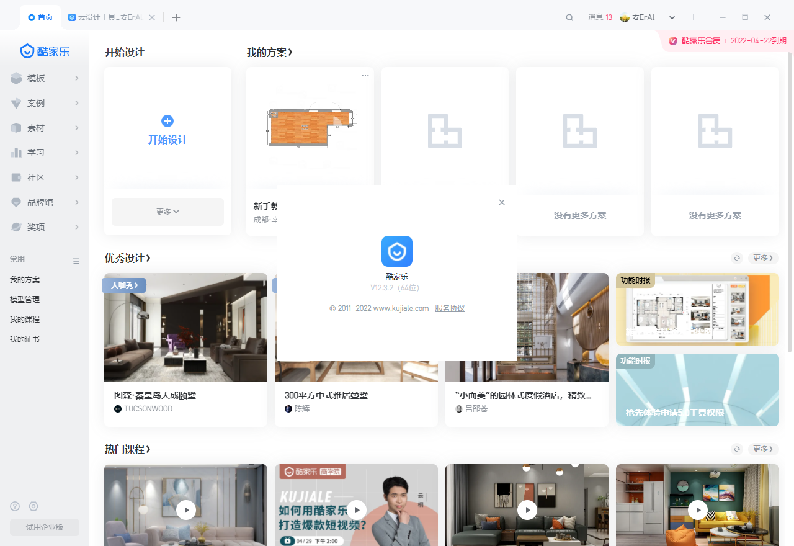Click the 常用 list edit icon
Image resolution: width=794 pixels, height=546 pixels.
pos(76,261)
